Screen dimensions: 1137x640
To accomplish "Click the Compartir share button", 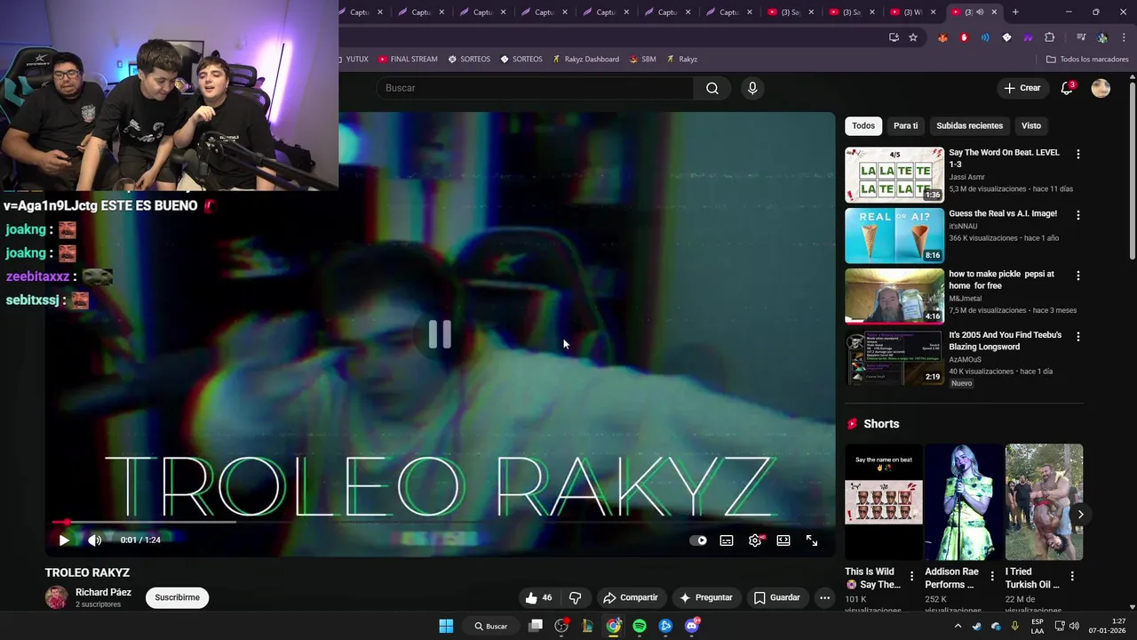I will click(x=630, y=597).
